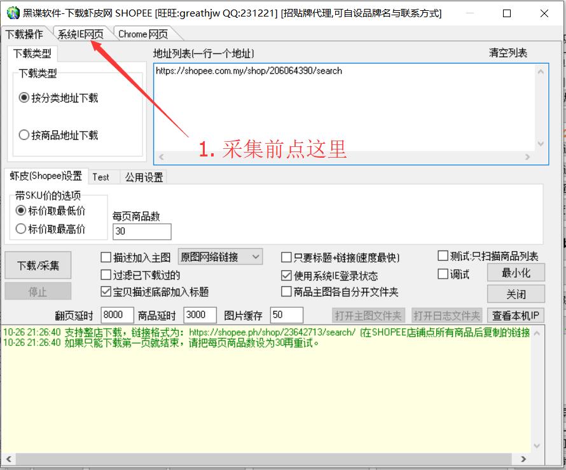Enable 商品主图各自分开文件夹 checkbox
Viewport: 566px width, 470px height.
(340, 292)
